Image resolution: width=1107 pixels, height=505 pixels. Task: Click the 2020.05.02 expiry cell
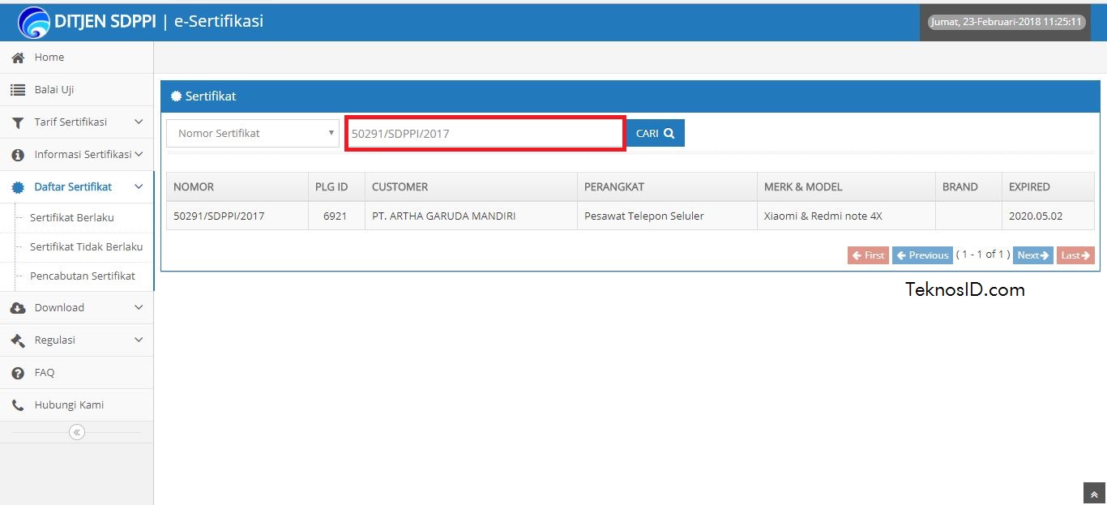point(1049,216)
